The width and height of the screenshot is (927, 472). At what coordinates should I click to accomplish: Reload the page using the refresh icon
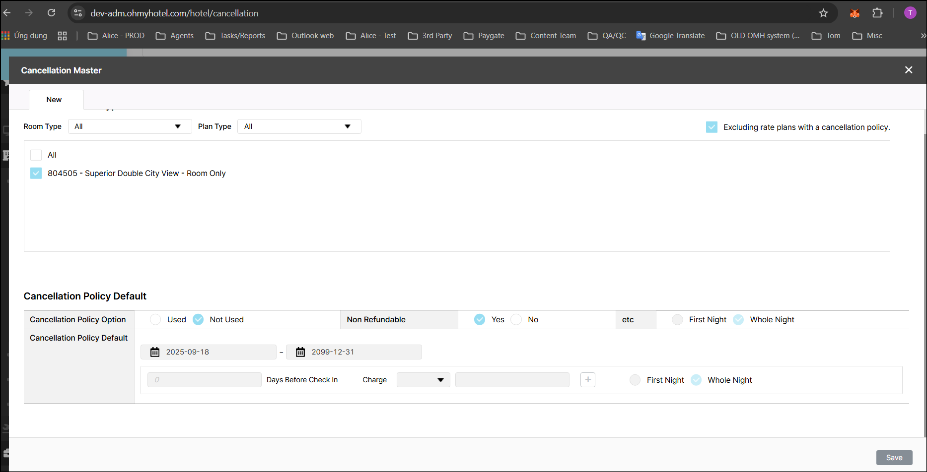coord(52,13)
